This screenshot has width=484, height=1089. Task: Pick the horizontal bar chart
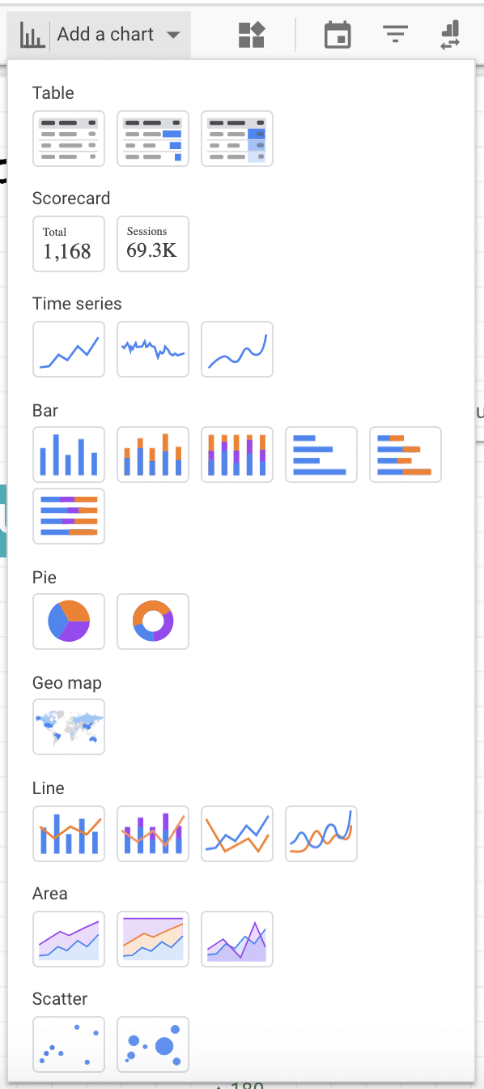click(321, 455)
